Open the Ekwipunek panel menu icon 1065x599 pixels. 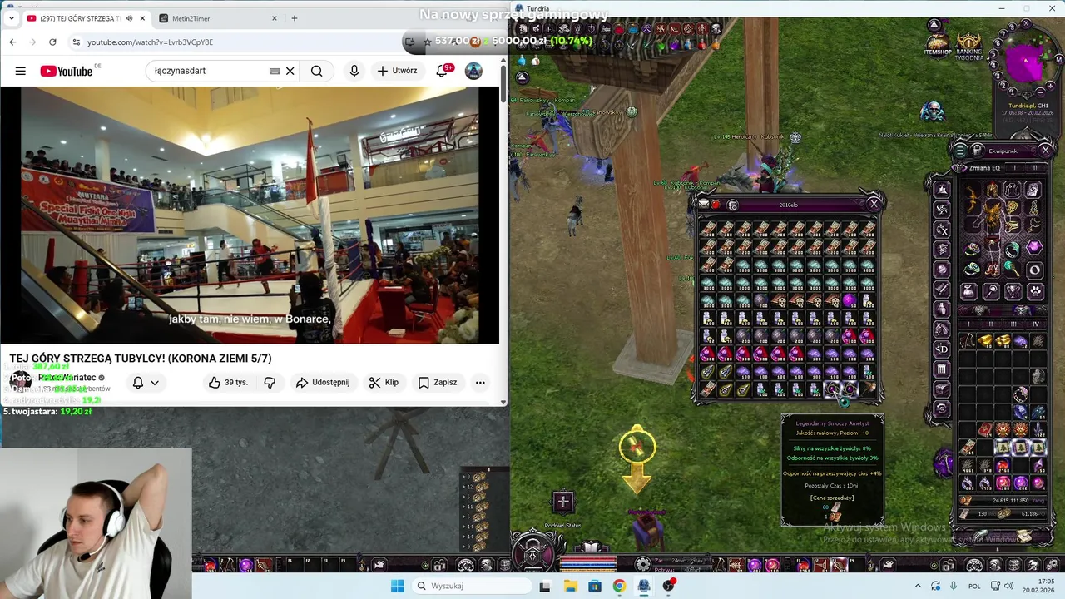click(960, 151)
